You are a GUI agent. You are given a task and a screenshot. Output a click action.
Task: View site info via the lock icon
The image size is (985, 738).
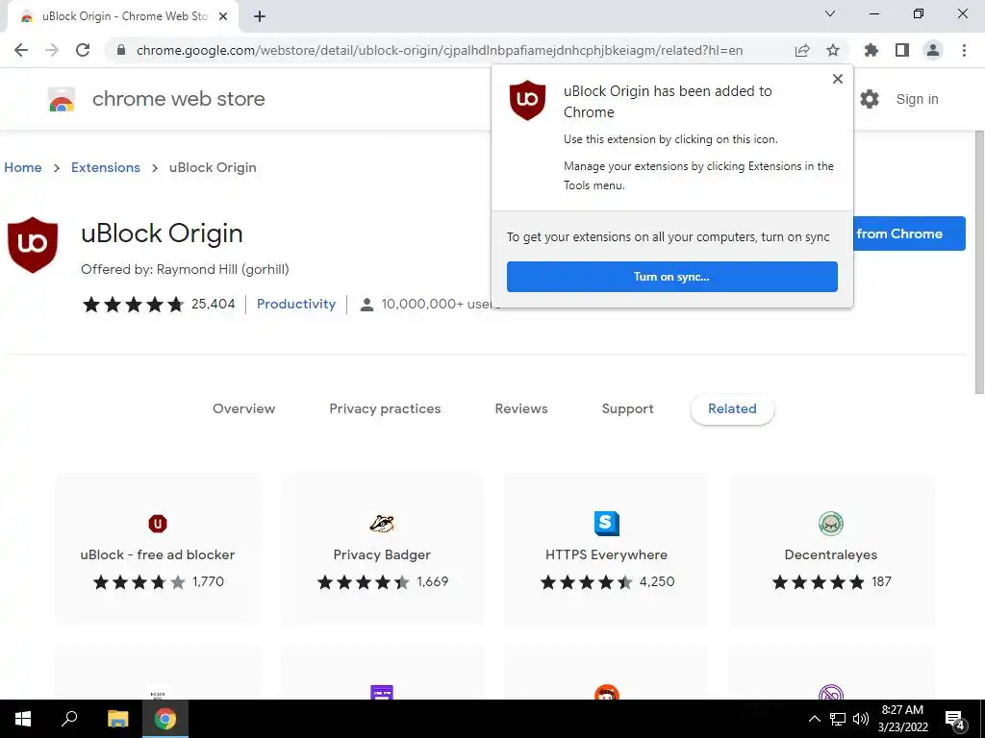click(121, 50)
